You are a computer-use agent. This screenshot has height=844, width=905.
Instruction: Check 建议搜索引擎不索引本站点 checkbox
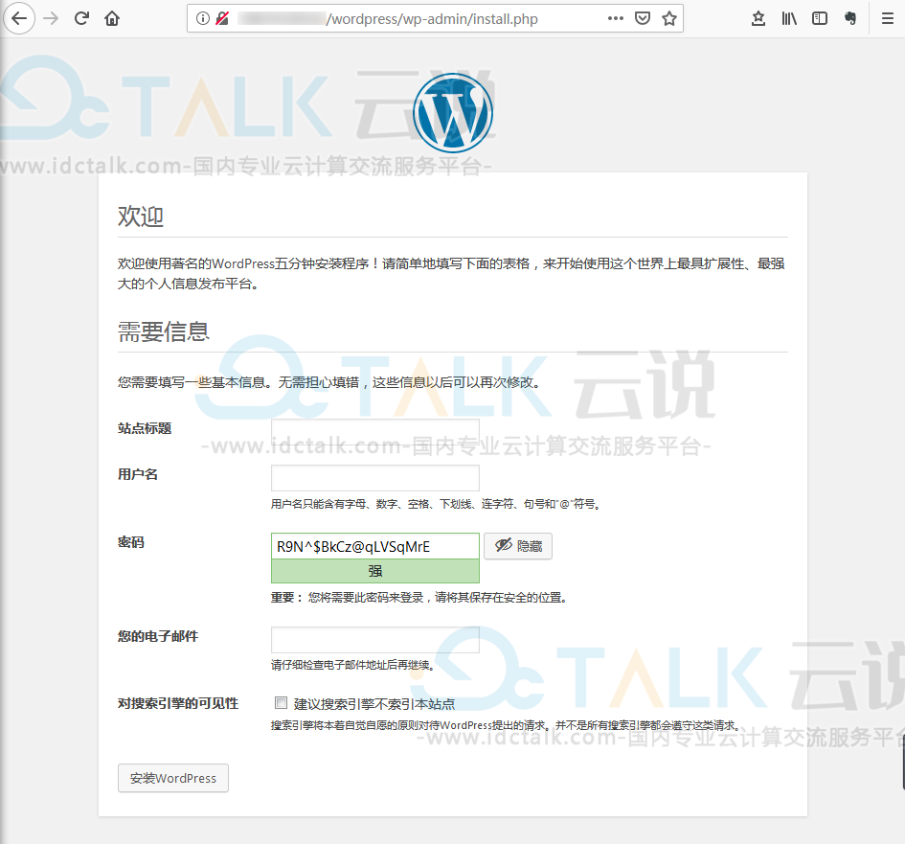point(282,702)
